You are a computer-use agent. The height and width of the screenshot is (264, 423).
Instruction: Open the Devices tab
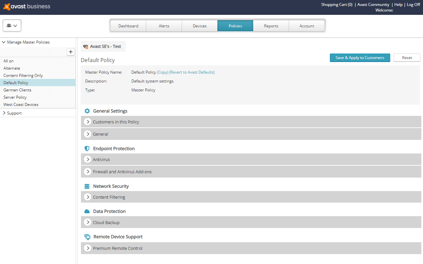(x=200, y=26)
